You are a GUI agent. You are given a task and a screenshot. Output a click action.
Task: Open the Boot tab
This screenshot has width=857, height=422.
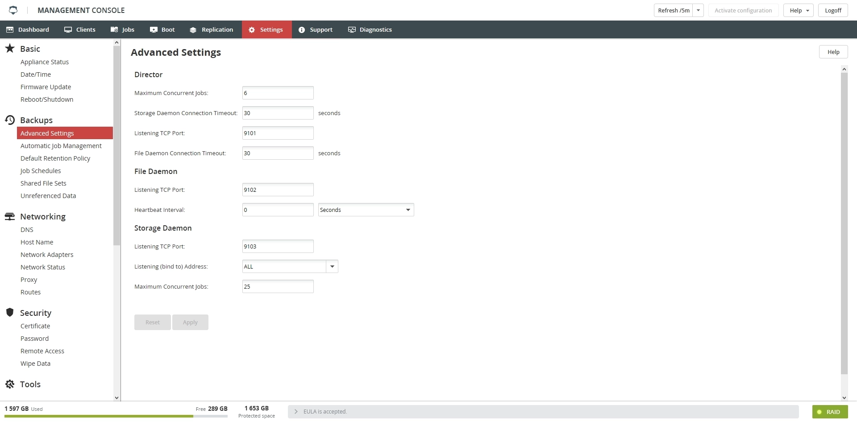point(162,30)
